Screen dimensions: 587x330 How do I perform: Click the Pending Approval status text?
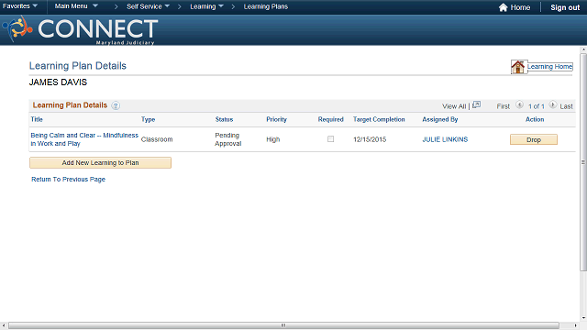click(228, 139)
